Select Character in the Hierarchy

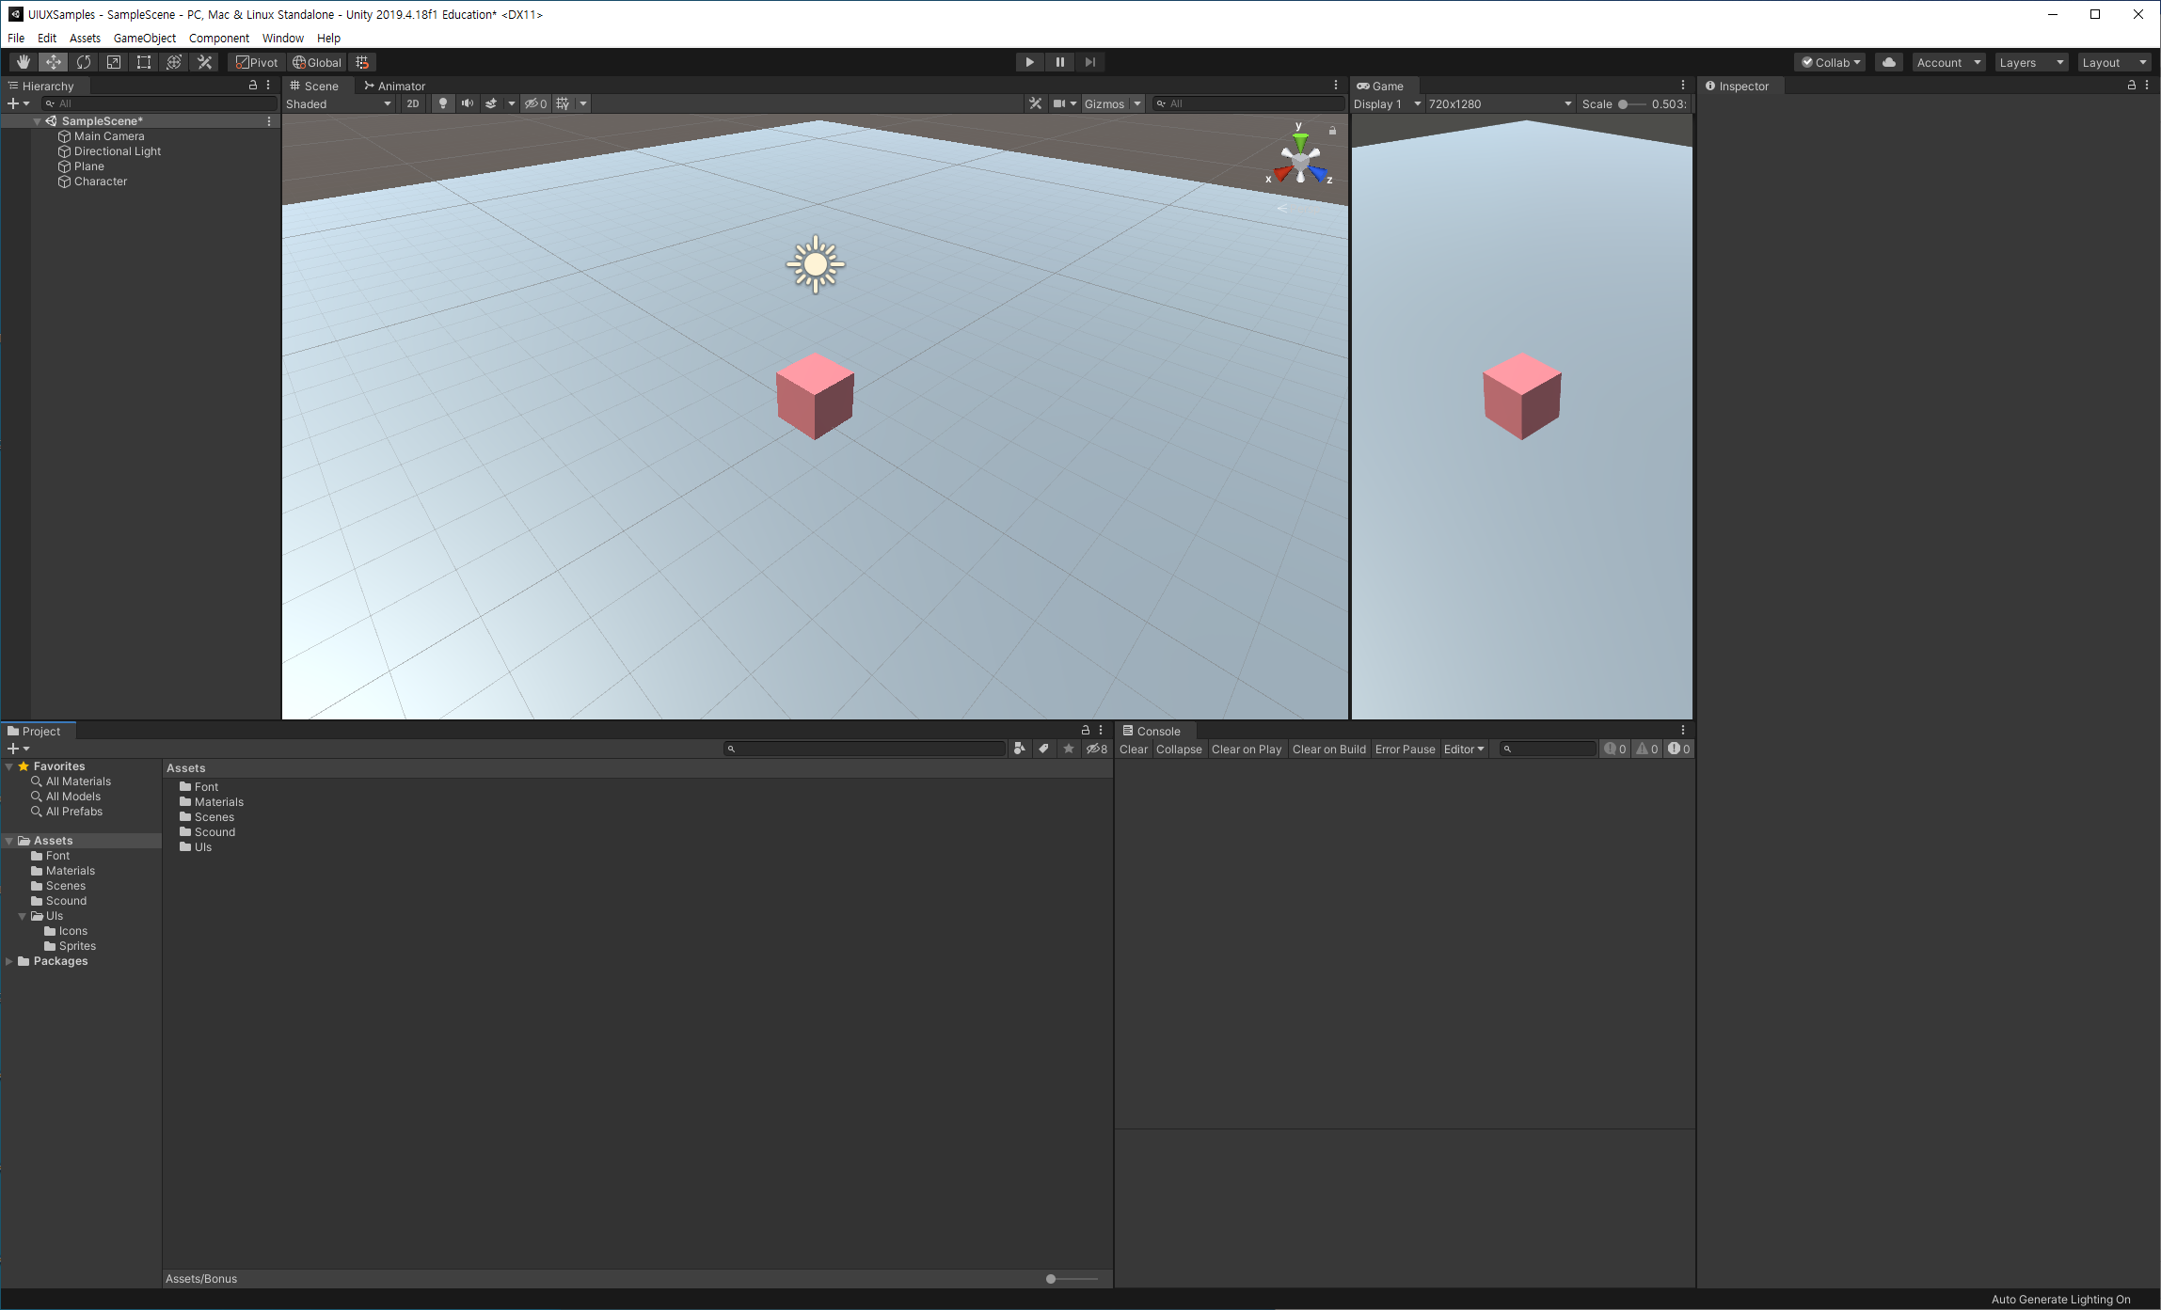point(100,182)
